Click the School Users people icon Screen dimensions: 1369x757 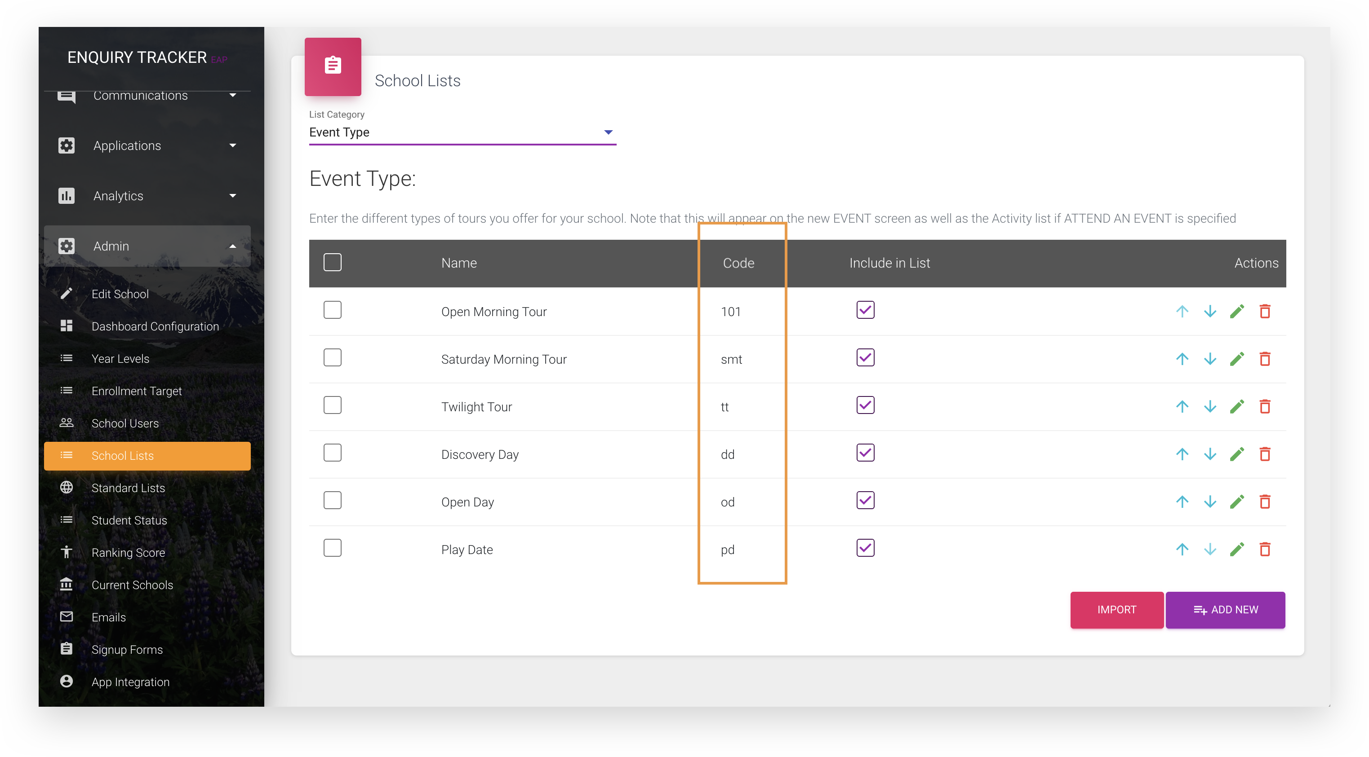(67, 423)
